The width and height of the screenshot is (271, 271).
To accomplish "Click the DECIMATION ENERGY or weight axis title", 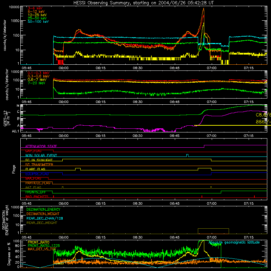I will [5, 220].
